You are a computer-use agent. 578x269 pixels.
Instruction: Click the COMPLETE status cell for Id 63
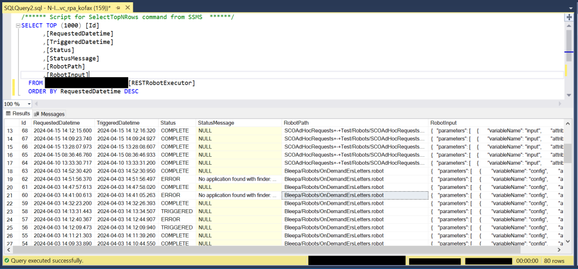pos(177,171)
